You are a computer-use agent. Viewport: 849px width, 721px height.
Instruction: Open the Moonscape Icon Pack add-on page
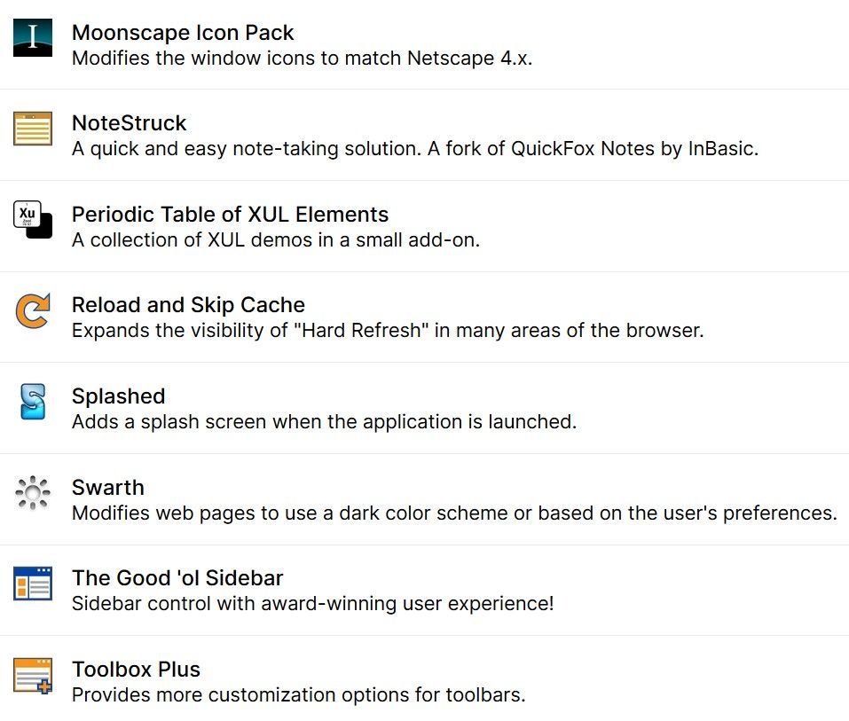(182, 32)
